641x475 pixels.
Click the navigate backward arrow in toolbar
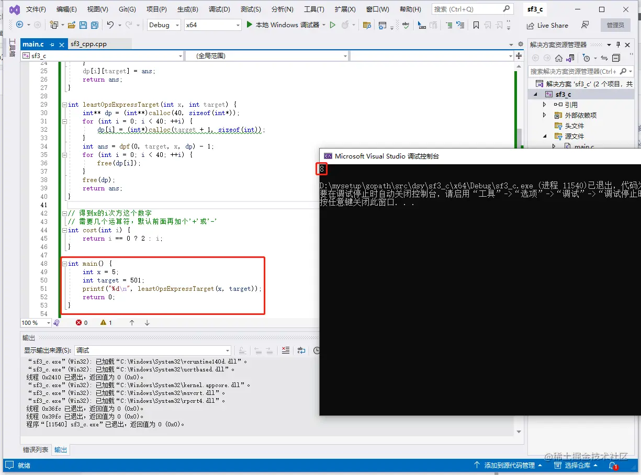tap(20, 25)
